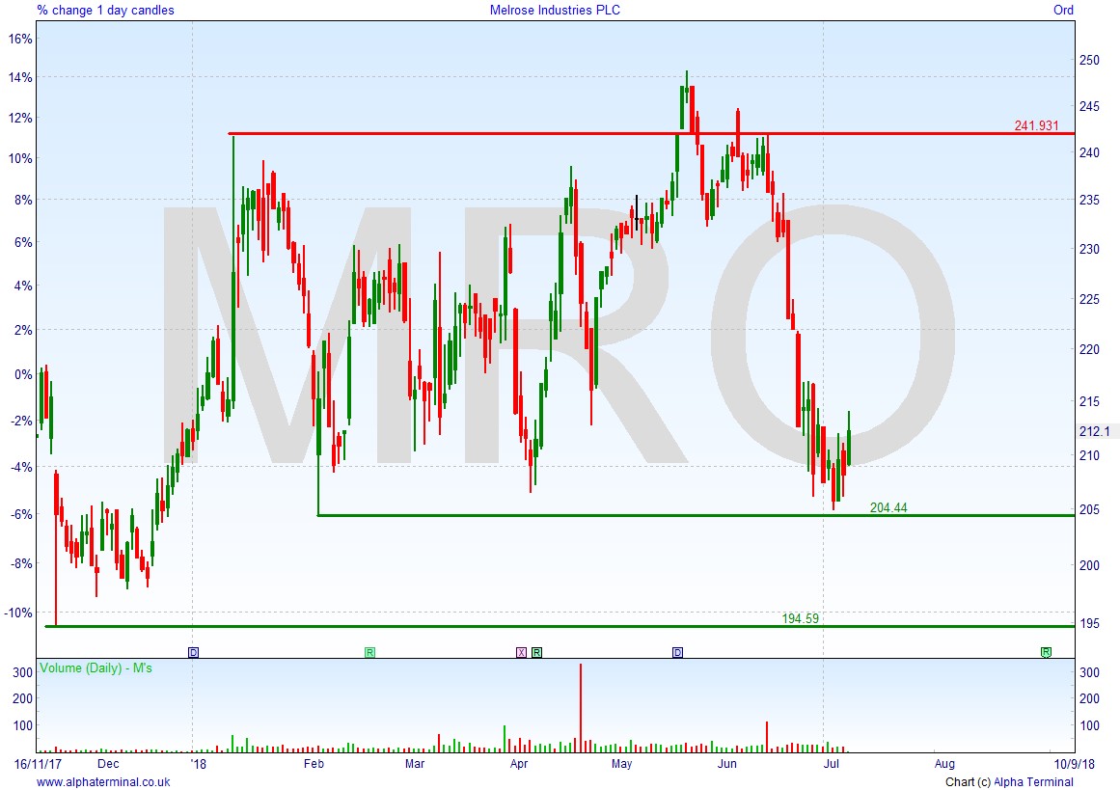Click the 'Chart (c) Alpha Terminal' credit

1009,782
